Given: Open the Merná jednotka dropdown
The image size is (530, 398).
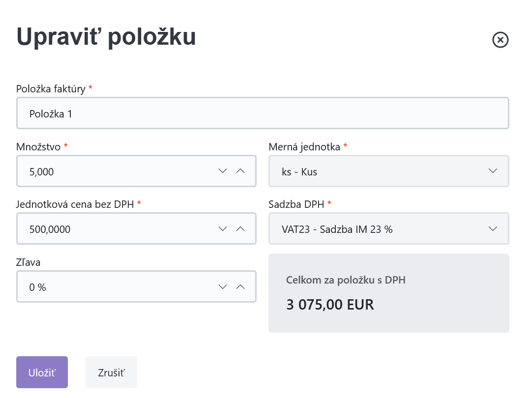Looking at the screenshot, I should (389, 171).
